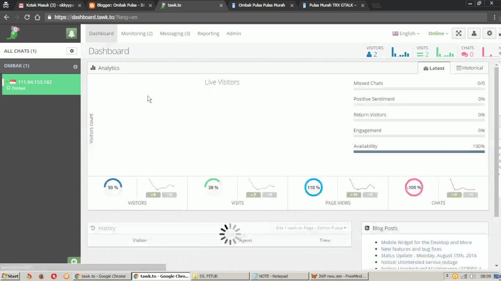The image size is (501, 281).
Task: Click the Windows Start button
Action: 10,276
